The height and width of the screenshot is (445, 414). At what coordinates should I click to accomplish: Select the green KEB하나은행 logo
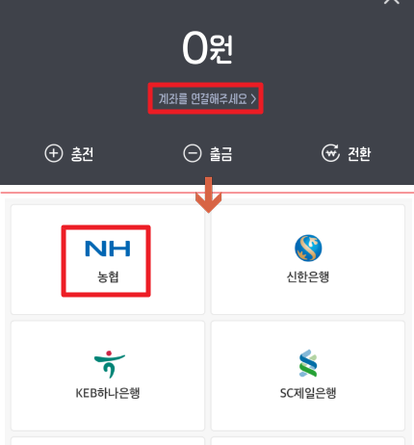(x=110, y=364)
